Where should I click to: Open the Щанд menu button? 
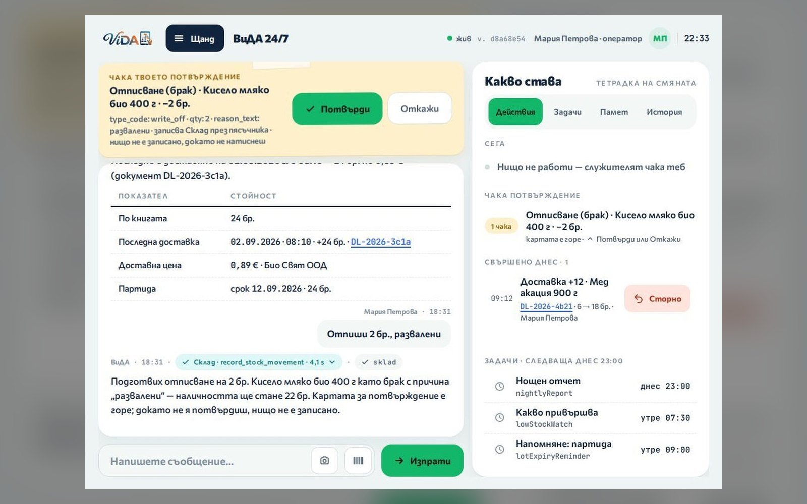tap(195, 38)
